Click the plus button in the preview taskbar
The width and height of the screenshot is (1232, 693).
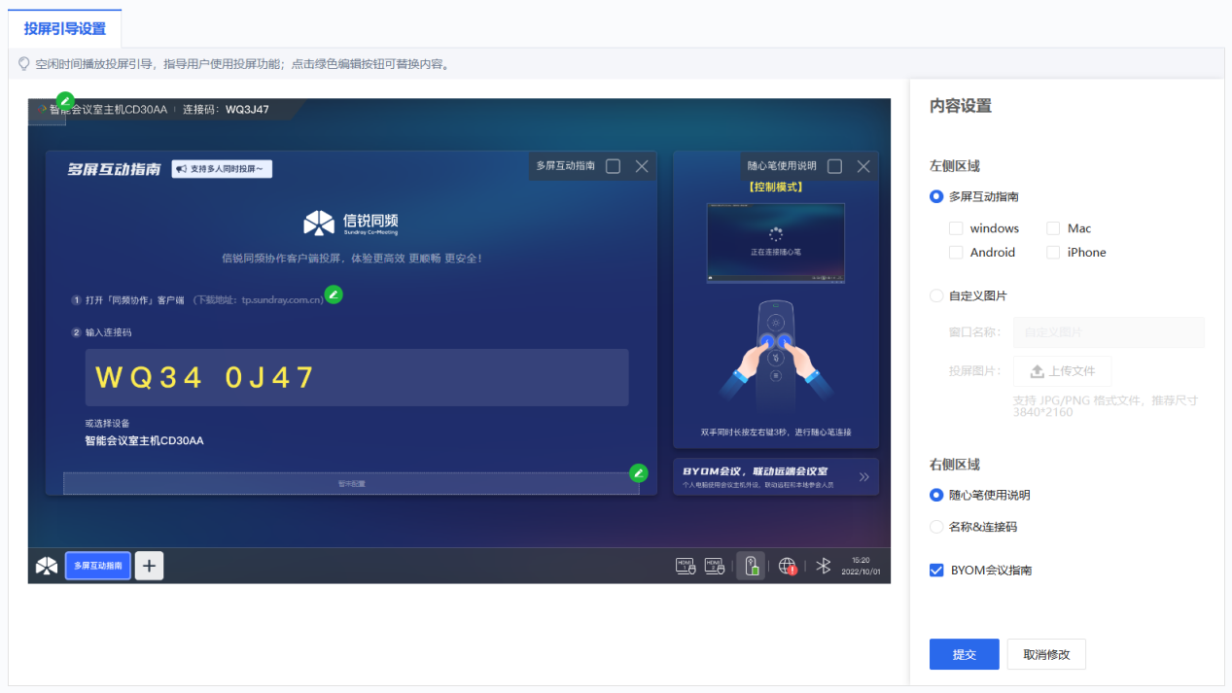(x=149, y=566)
